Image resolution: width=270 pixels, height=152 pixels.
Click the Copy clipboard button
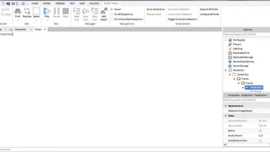point(6,14)
